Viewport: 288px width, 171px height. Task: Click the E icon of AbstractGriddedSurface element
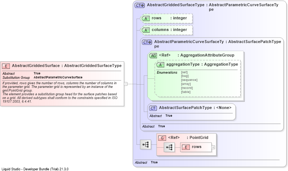coord(6,66)
